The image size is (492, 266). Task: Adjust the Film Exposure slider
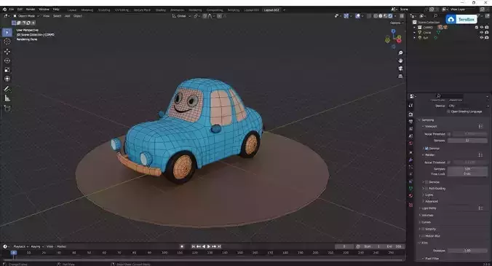(x=467, y=251)
